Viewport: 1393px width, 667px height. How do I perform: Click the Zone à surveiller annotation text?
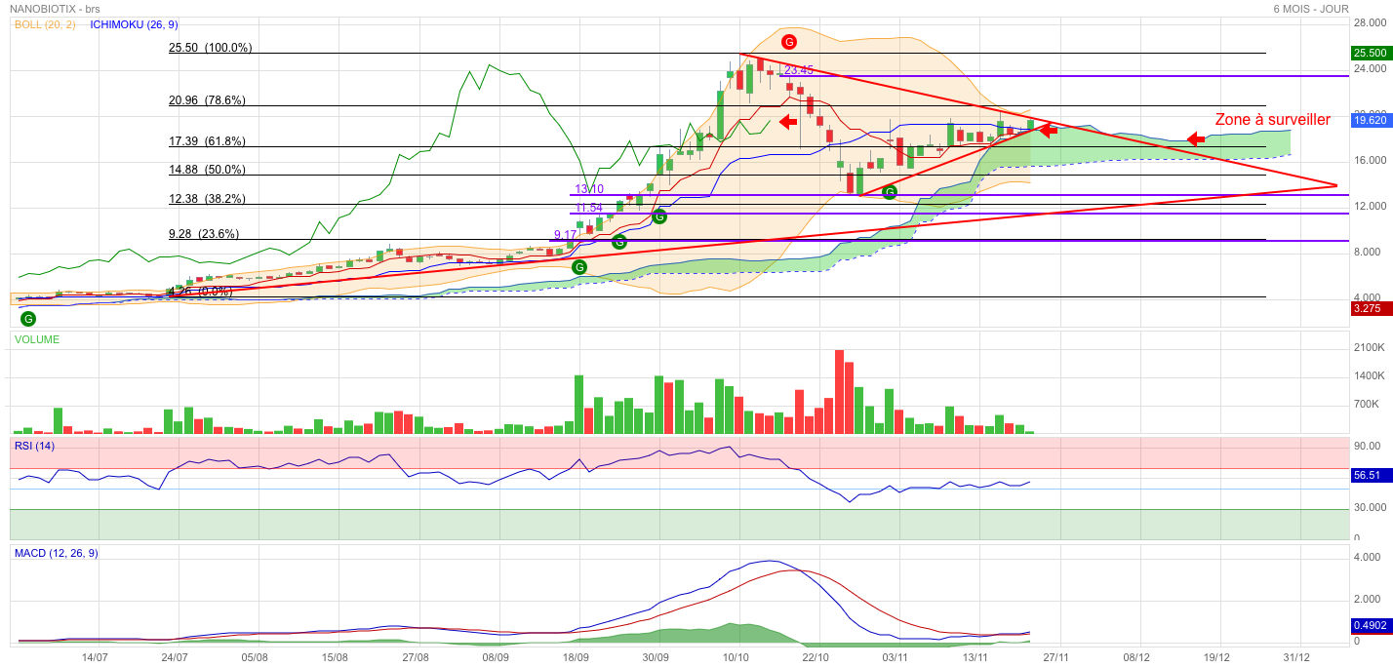[1272, 120]
